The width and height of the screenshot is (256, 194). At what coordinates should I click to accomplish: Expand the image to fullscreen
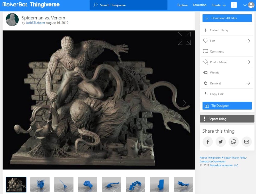pos(184,38)
